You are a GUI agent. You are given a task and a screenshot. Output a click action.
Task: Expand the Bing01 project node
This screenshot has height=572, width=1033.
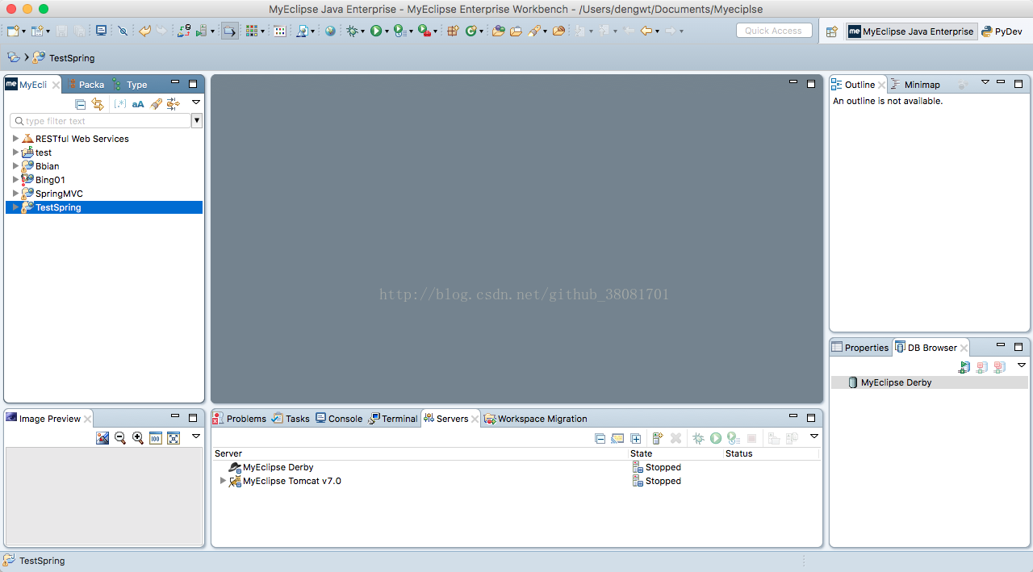click(15, 180)
